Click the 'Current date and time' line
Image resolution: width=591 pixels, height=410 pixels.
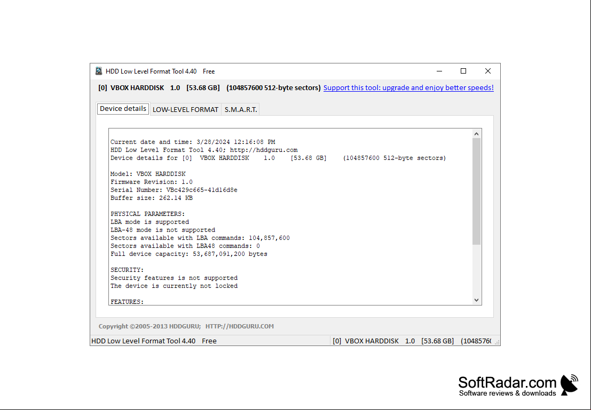(x=193, y=142)
